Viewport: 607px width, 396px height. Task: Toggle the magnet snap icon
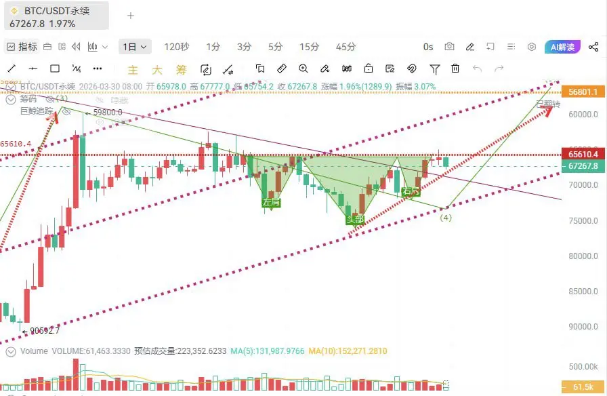411,68
